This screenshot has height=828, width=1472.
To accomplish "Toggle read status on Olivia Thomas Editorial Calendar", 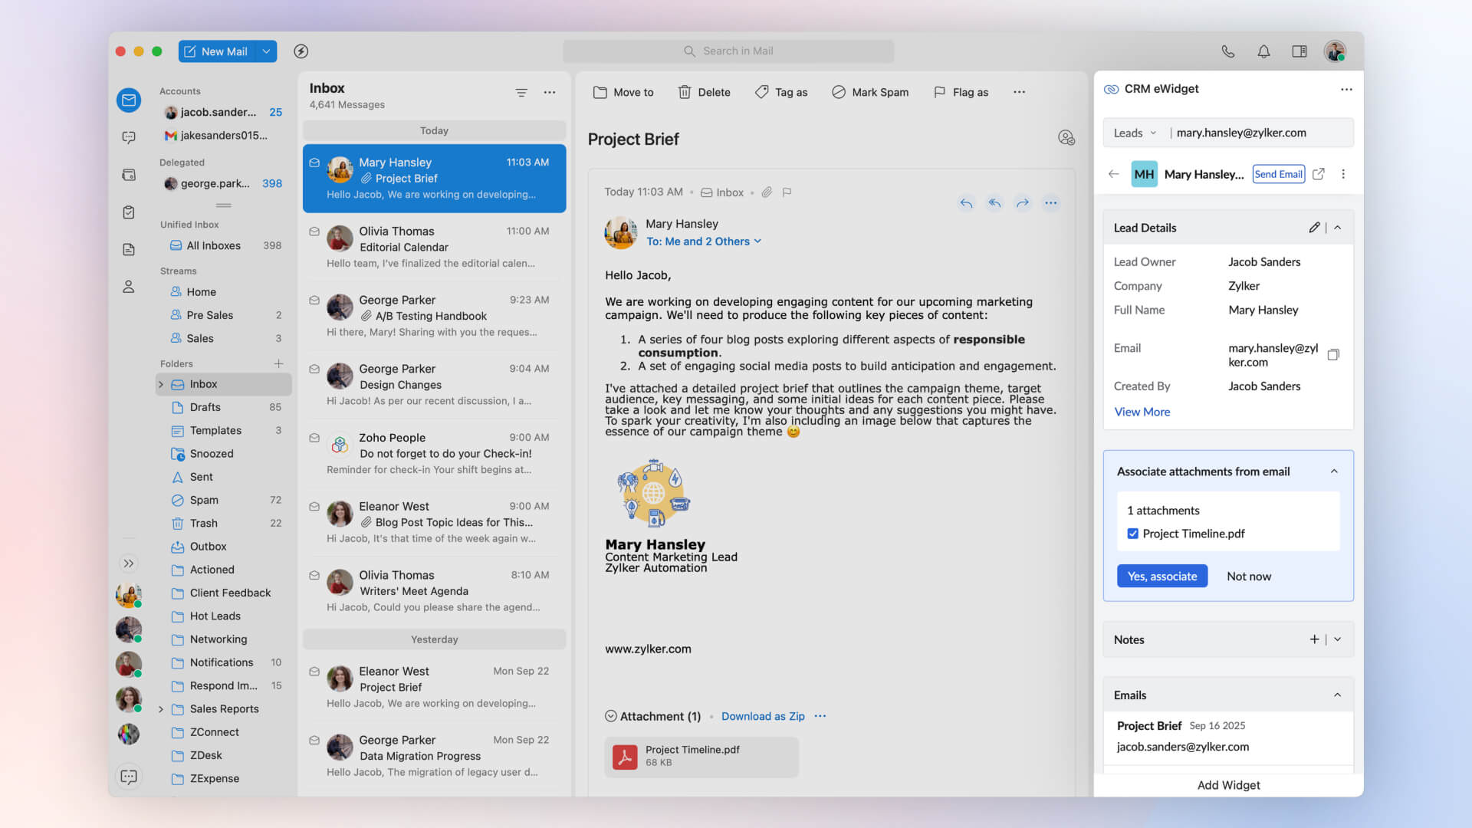I will coord(314,232).
